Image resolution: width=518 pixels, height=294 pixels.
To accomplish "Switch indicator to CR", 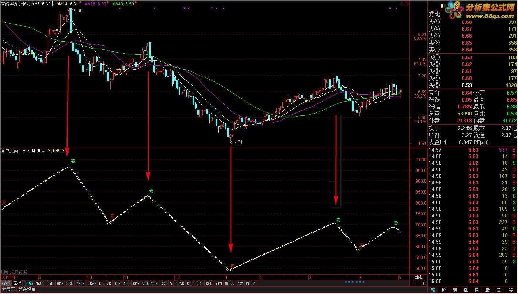I will tap(102, 283).
